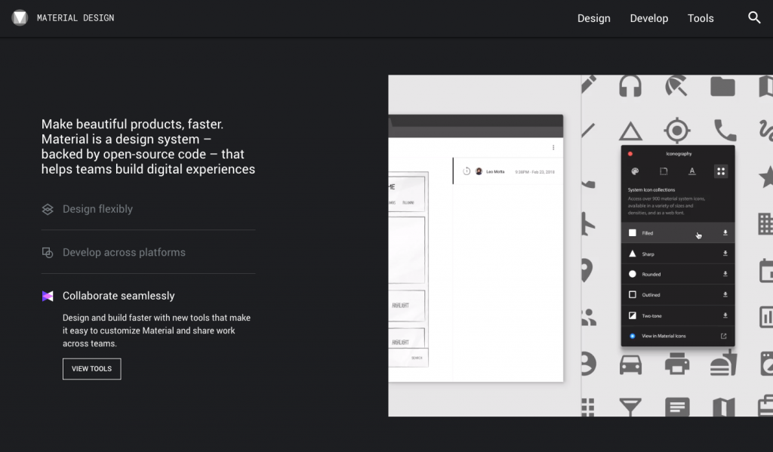Image resolution: width=773 pixels, height=452 pixels.
Task: Click the cocktail glass icon
Action: pyautogui.click(x=630, y=407)
